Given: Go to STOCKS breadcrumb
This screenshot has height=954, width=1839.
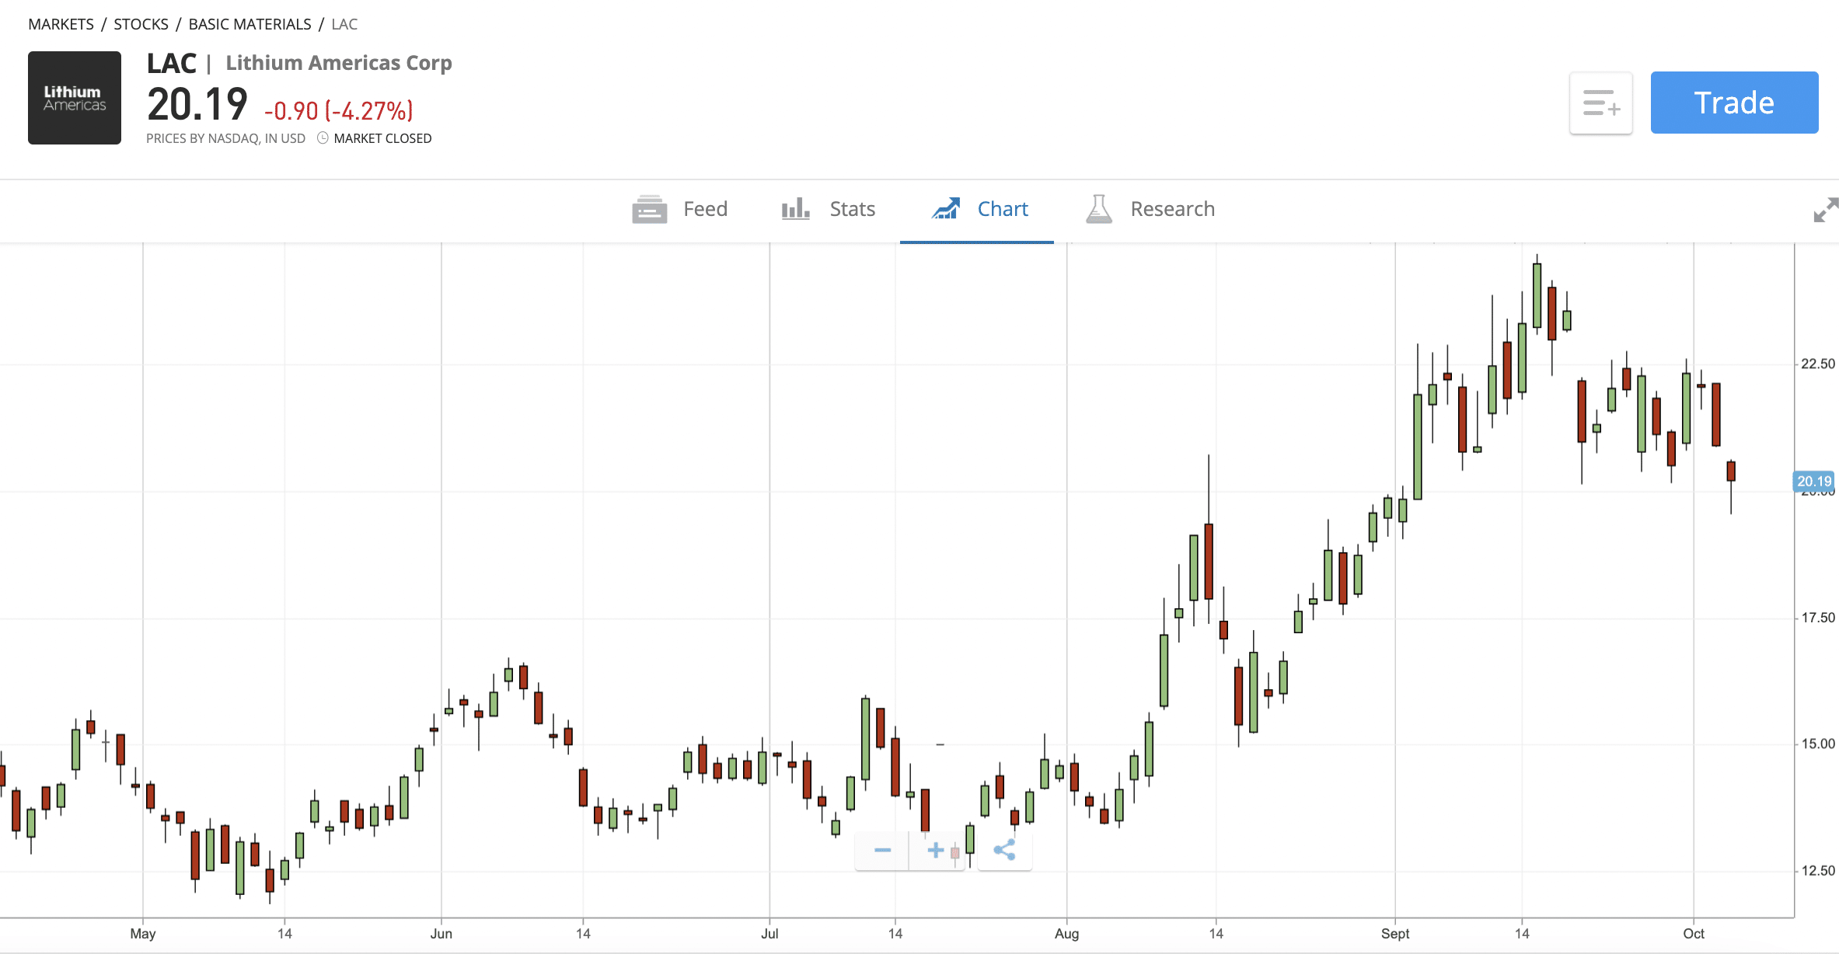Looking at the screenshot, I should [141, 24].
